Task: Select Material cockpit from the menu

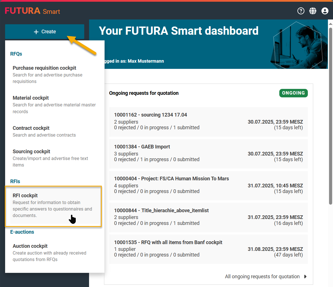Action: tap(31, 98)
